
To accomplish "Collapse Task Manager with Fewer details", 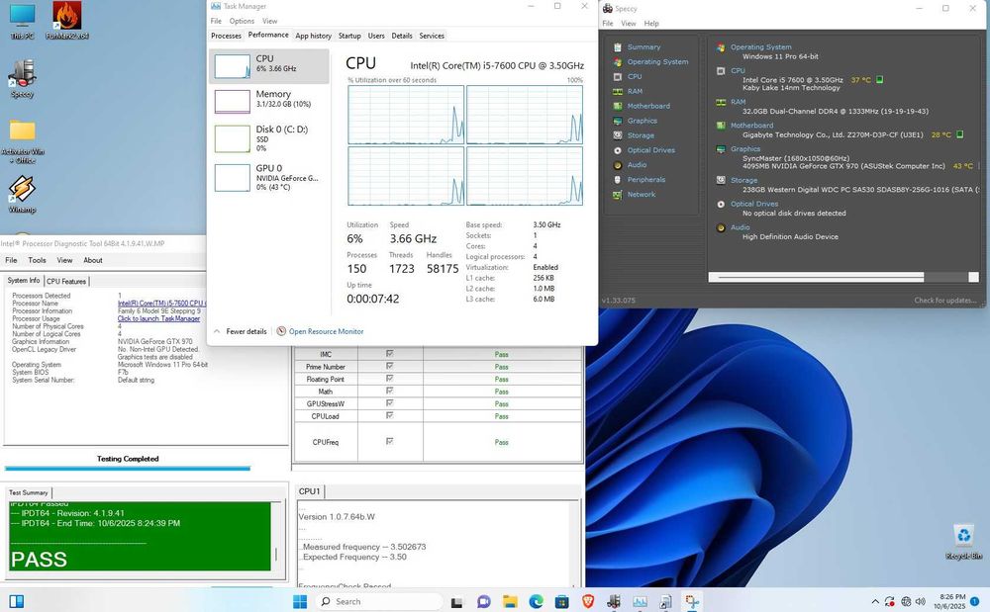I will point(240,331).
